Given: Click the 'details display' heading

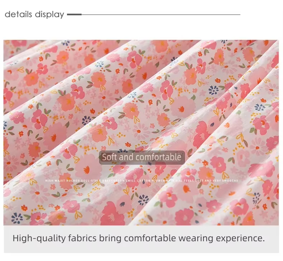Looking at the screenshot, I should [34, 14].
